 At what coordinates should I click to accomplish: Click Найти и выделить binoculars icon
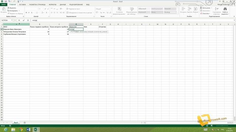click(225, 9)
